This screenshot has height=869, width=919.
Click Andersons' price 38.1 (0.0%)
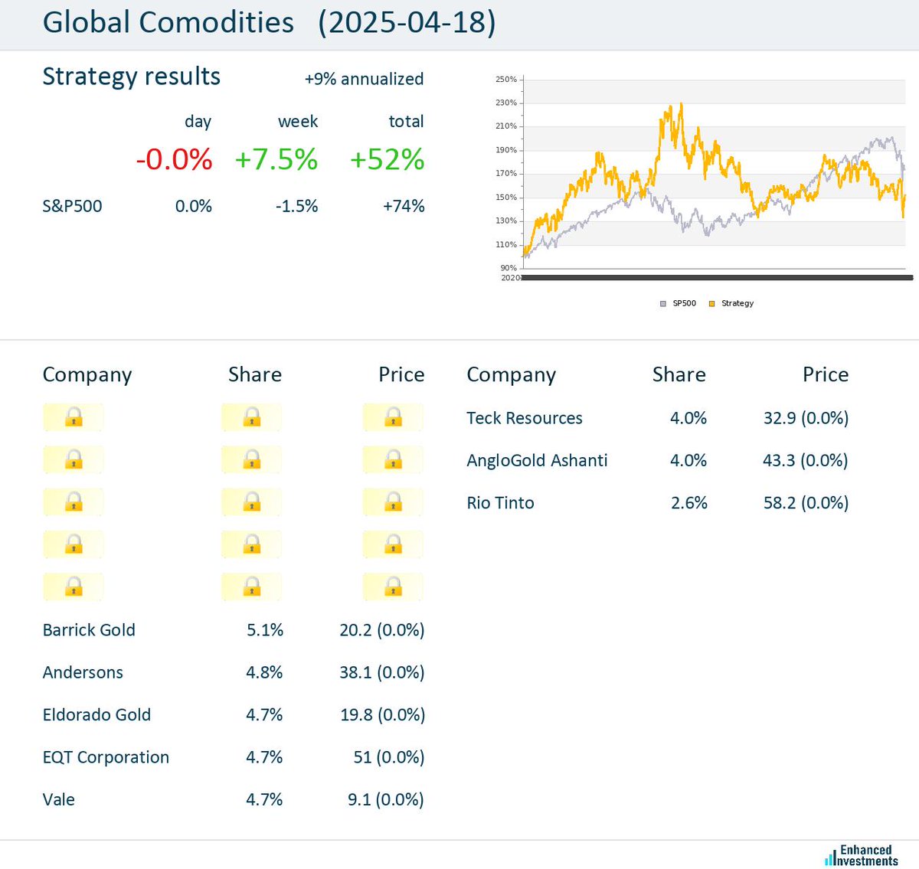pos(382,672)
